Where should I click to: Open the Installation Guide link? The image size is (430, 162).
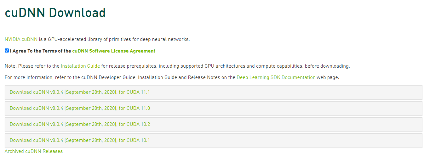click(x=80, y=66)
